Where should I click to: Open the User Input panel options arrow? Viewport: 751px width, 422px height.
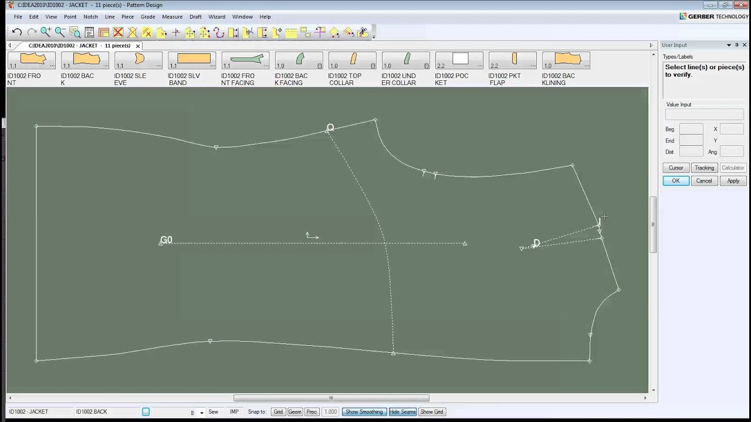(729, 45)
